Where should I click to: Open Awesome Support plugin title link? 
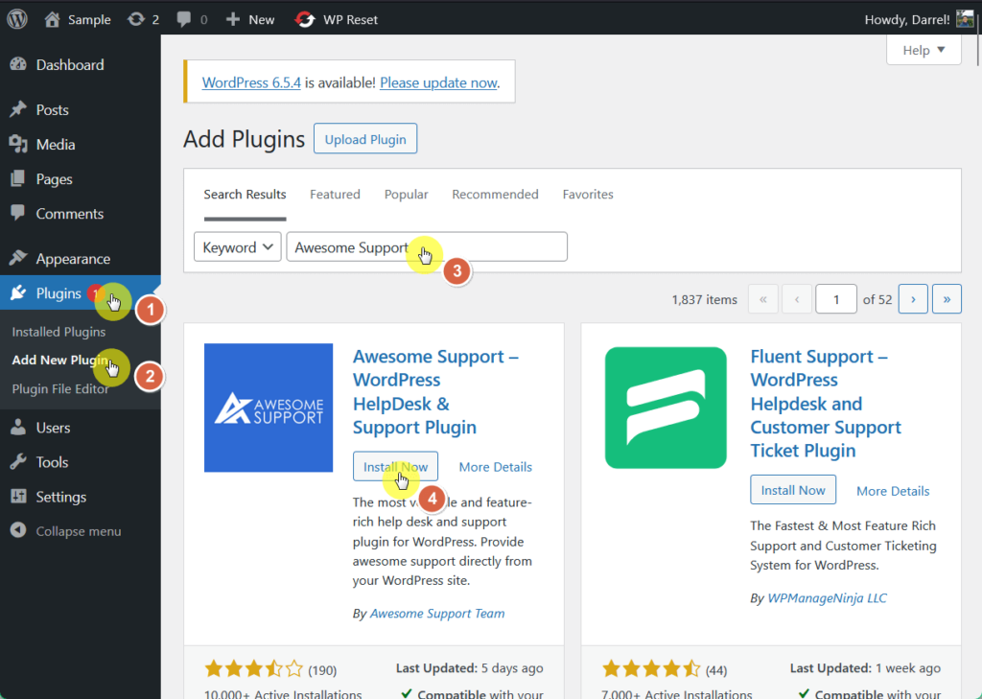coord(436,391)
